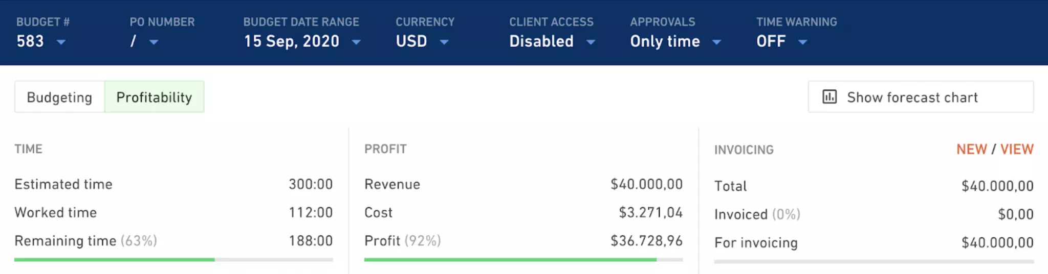The width and height of the screenshot is (1048, 274).
Task: Open the Time Warning OFF dropdown arrow
Action: tap(802, 42)
